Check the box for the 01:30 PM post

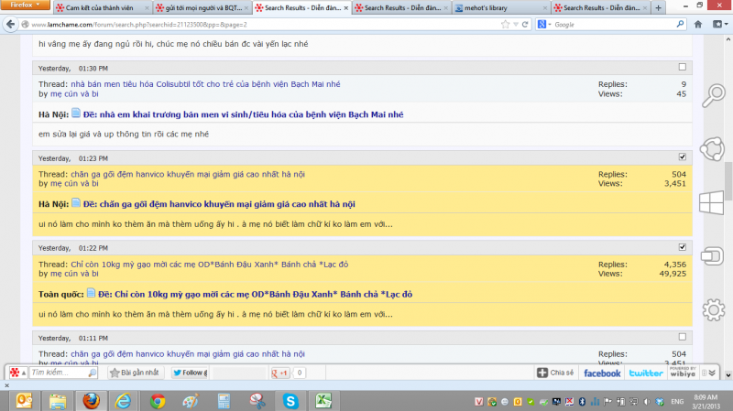click(681, 68)
